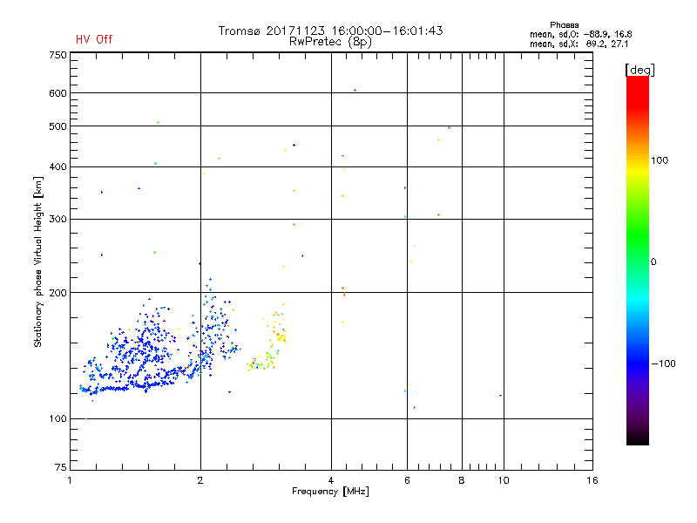The width and height of the screenshot is (697, 523).
Task: Click the y-axis tick label '600'
Action: click(58, 93)
